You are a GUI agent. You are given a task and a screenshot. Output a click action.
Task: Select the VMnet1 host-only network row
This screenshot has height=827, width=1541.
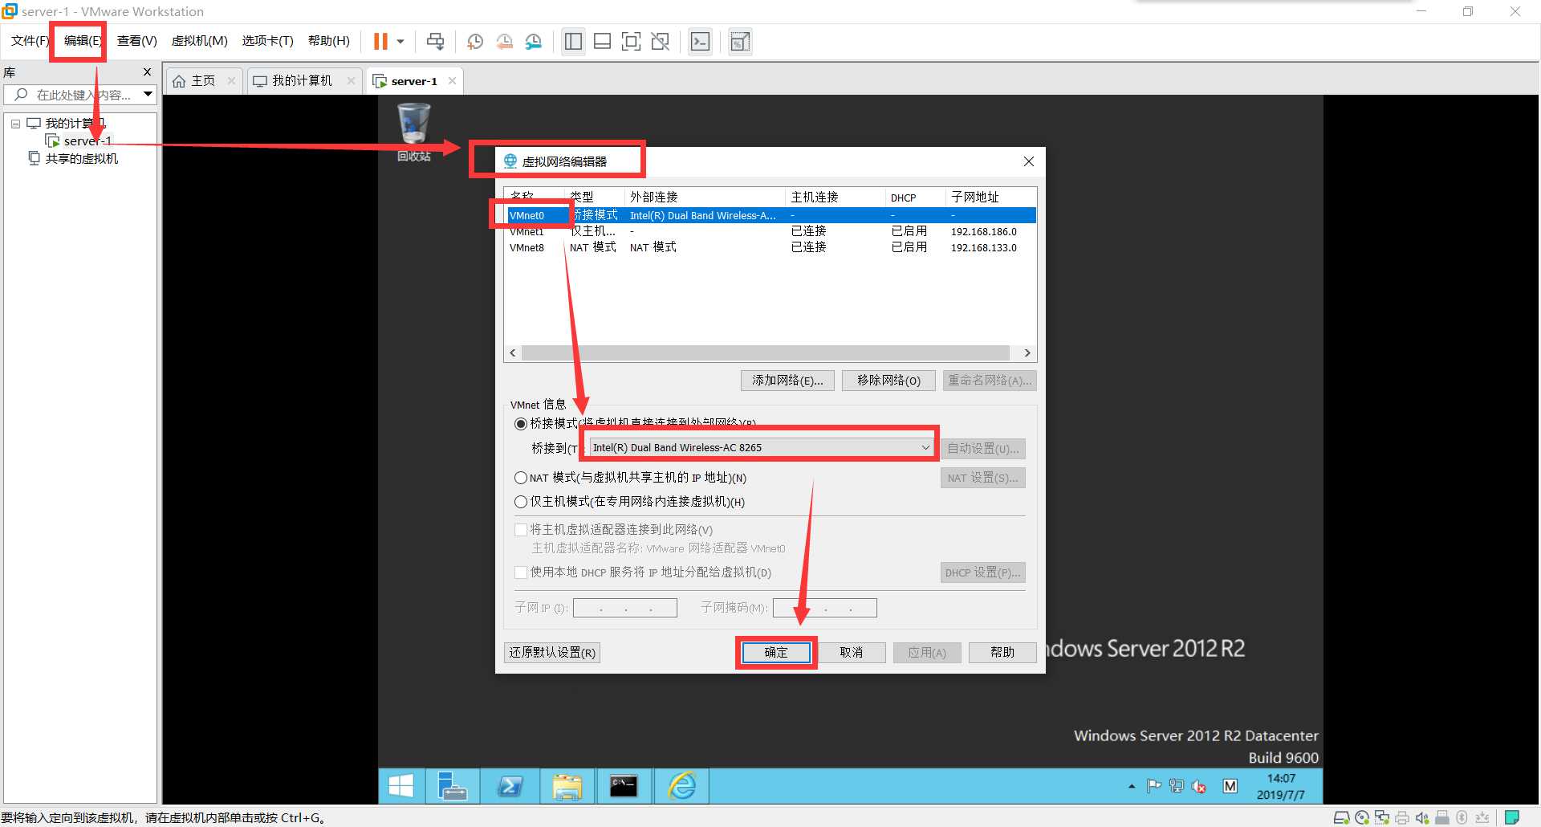[x=770, y=231]
